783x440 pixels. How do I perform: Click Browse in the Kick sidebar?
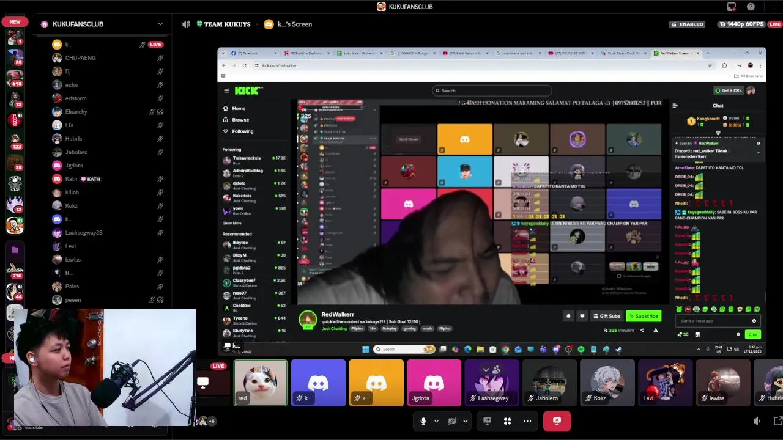240,120
